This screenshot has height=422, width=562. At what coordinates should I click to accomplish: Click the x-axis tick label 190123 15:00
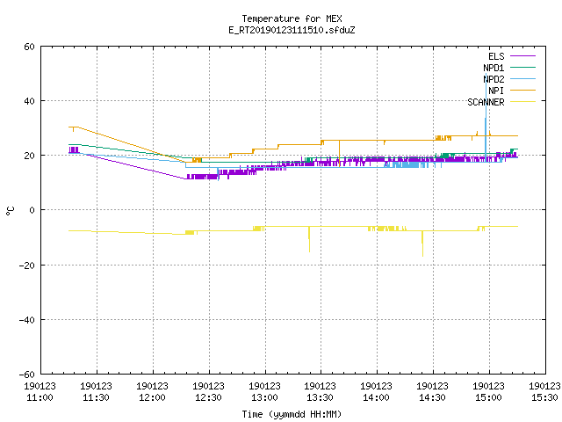pos(489,392)
